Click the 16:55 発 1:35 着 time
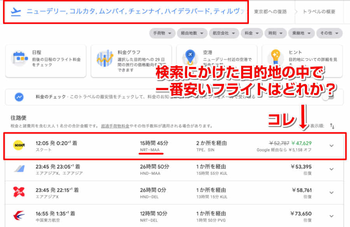The height and width of the screenshot is (227, 350). coord(55,213)
